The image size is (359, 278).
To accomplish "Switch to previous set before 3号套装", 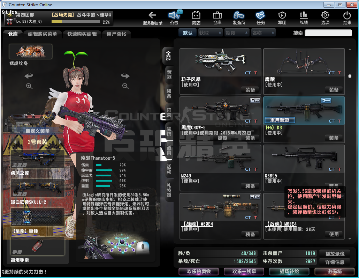I will (15, 142).
